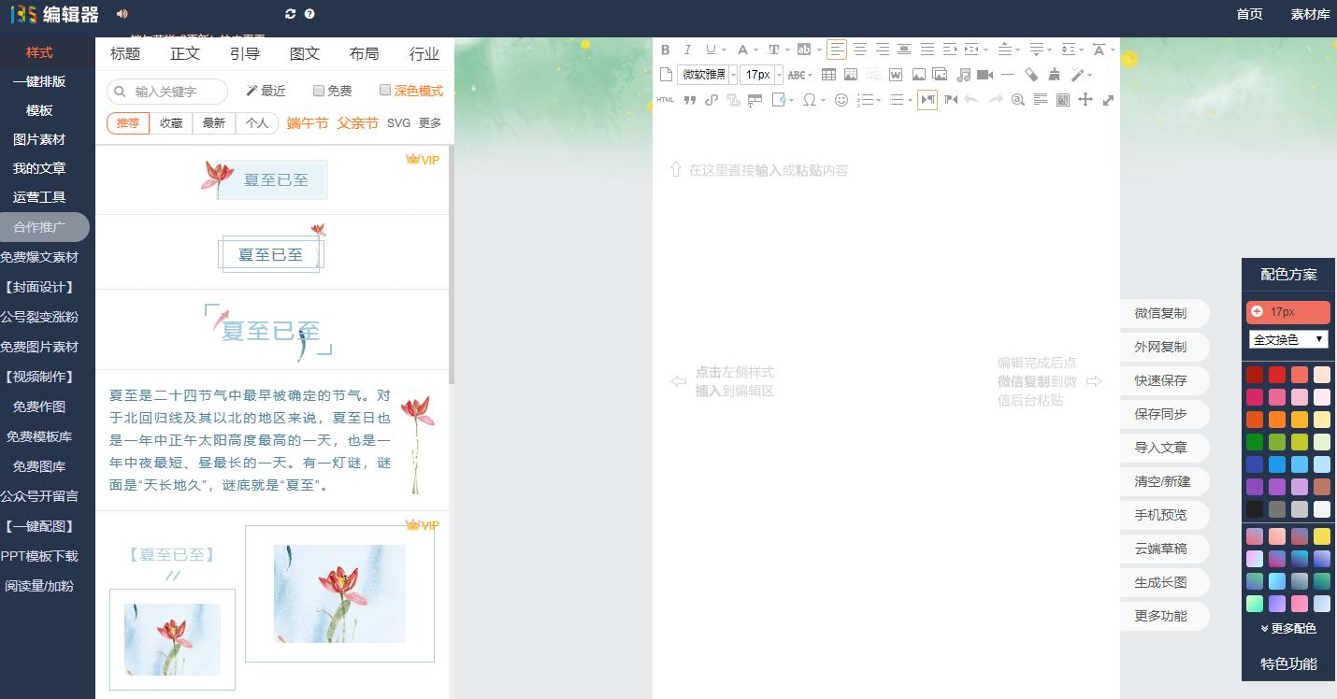Switch to the 正文 tab
Screen dimensions: 1337x699
point(184,53)
